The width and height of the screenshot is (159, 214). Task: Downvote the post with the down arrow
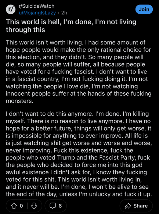pyautogui.click(x=34, y=206)
